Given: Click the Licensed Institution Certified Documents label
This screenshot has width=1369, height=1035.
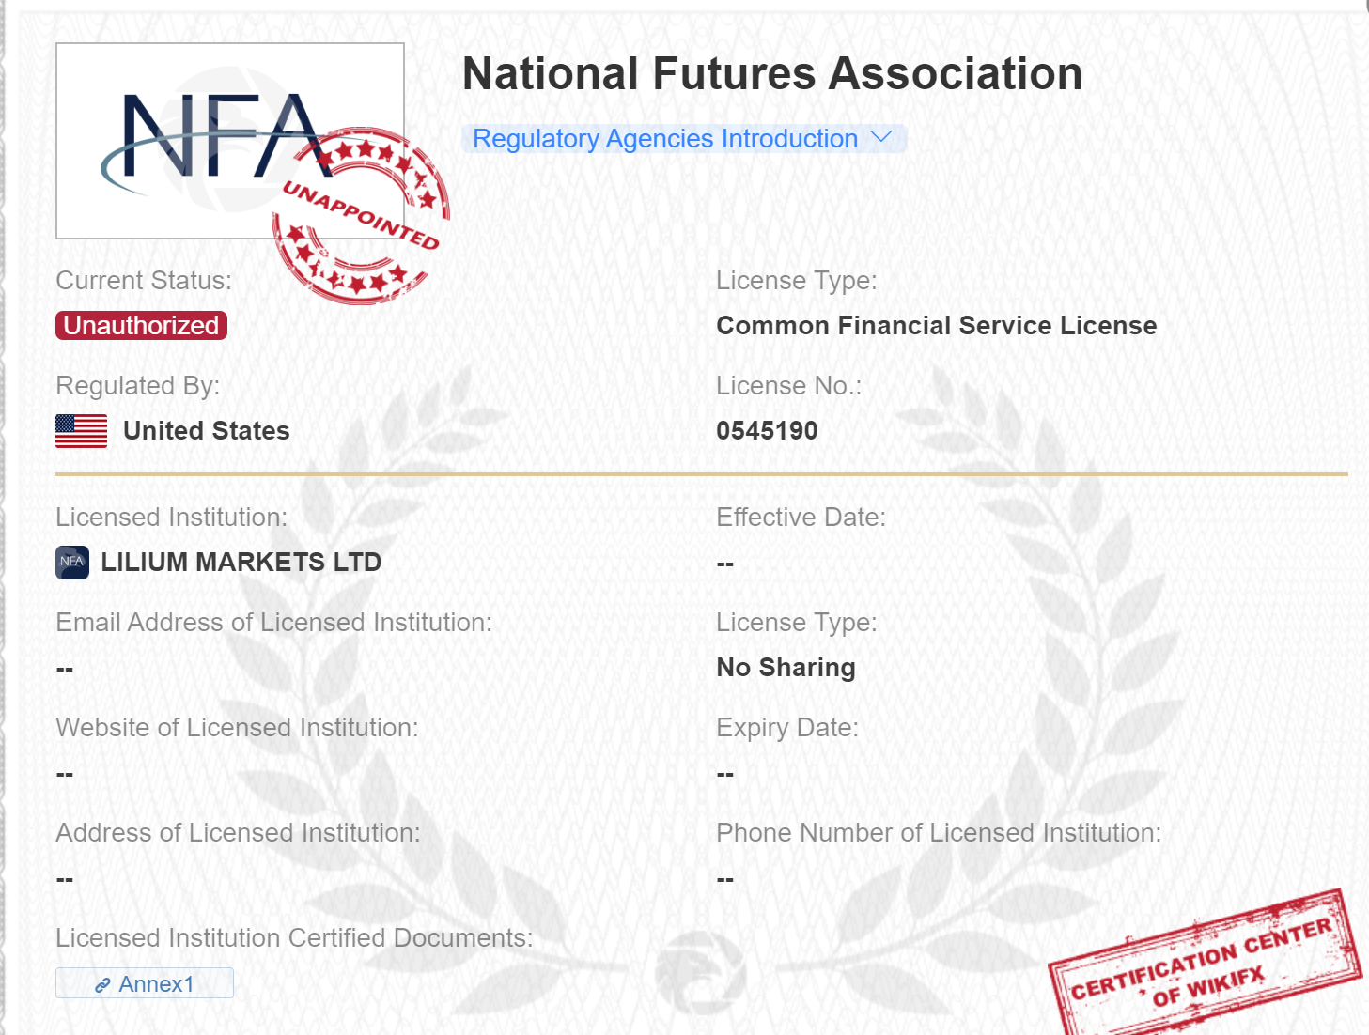Looking at the screenshot, I should tap(294, 937).
